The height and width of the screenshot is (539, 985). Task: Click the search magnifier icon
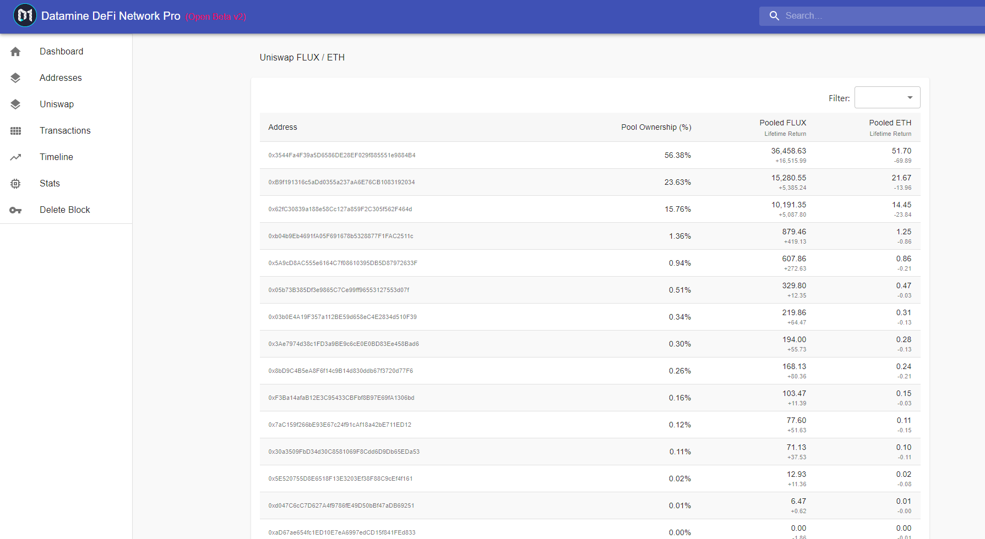pyautogui.click(x=774, y=16)
